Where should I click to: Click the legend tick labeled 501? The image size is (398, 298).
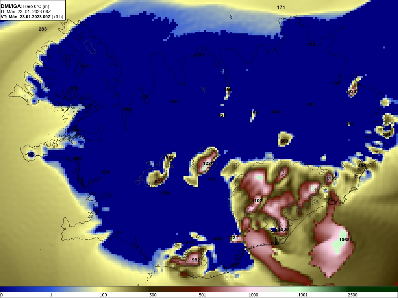202,295
